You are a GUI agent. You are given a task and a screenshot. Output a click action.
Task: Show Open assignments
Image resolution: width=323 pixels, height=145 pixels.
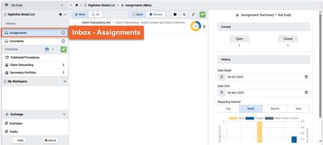(x=138, y=15)
